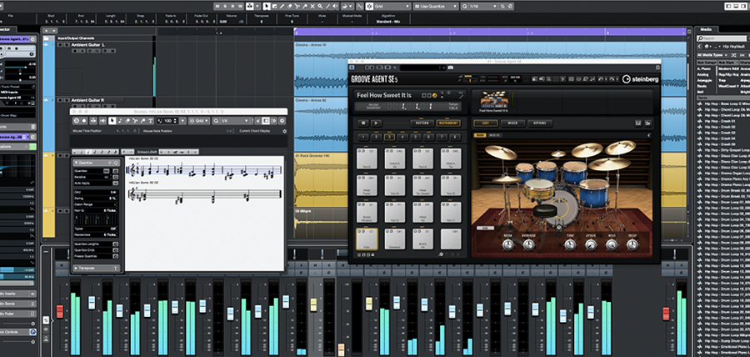
Task: Open the Use Quantize dropdown
Action: point(436,6)
